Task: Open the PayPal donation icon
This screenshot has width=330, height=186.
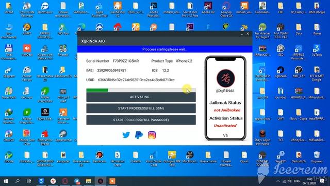Action: (x=139, y=135)
